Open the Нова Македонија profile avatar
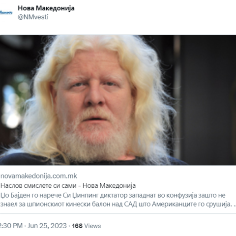The width and height of the screenshot is (236, 236). tap(6, 13)
